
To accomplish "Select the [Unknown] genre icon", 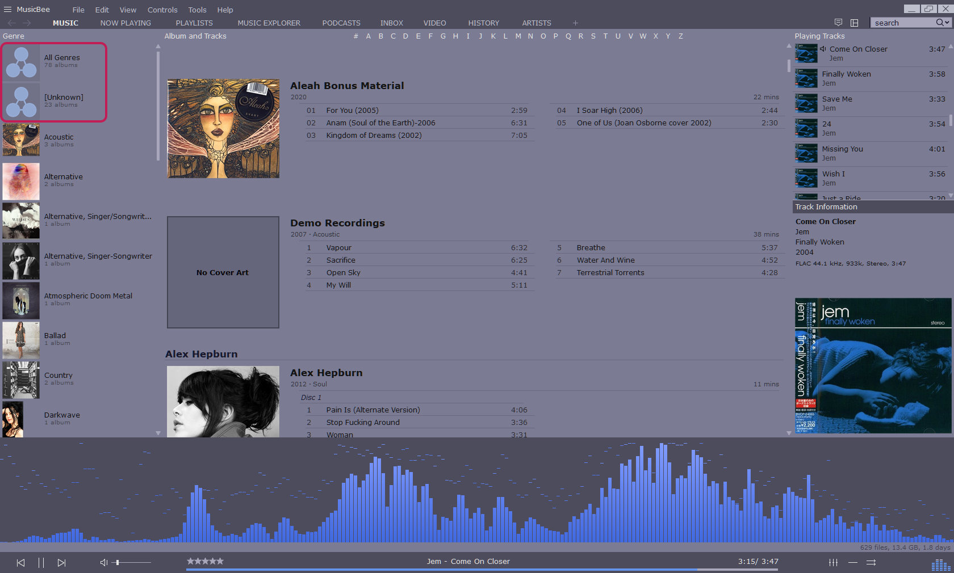I will pos(22,101).
